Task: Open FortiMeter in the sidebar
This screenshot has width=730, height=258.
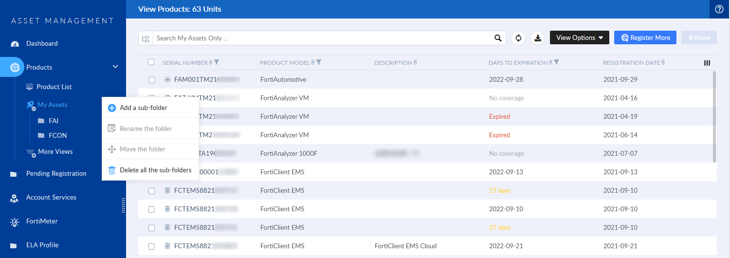Action: point(42,221)
